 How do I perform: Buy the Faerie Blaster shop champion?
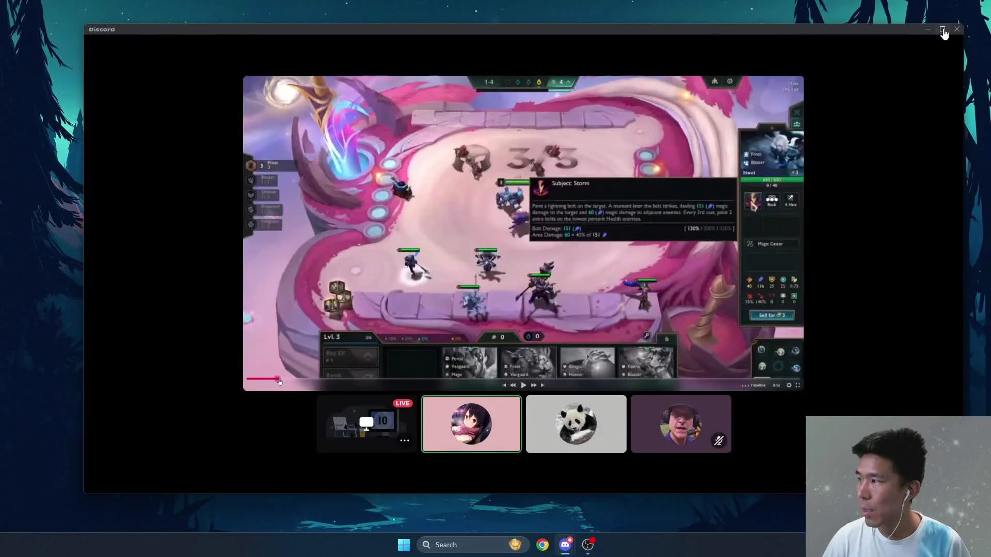coord(646,363)
